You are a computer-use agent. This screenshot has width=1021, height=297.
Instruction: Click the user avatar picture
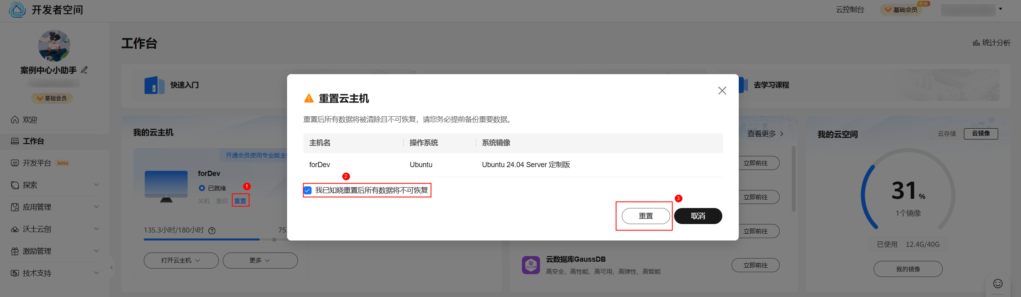pos(54,45)
